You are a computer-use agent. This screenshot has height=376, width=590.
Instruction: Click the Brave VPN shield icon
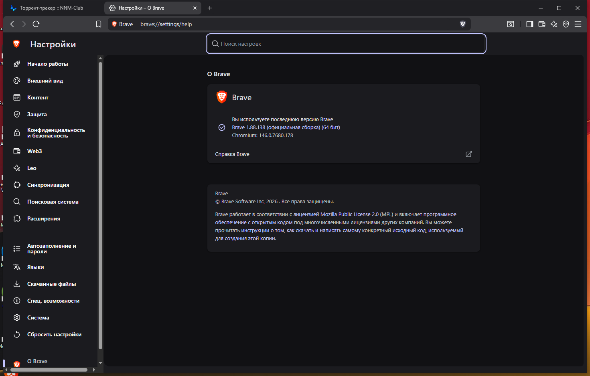(566, 24)
